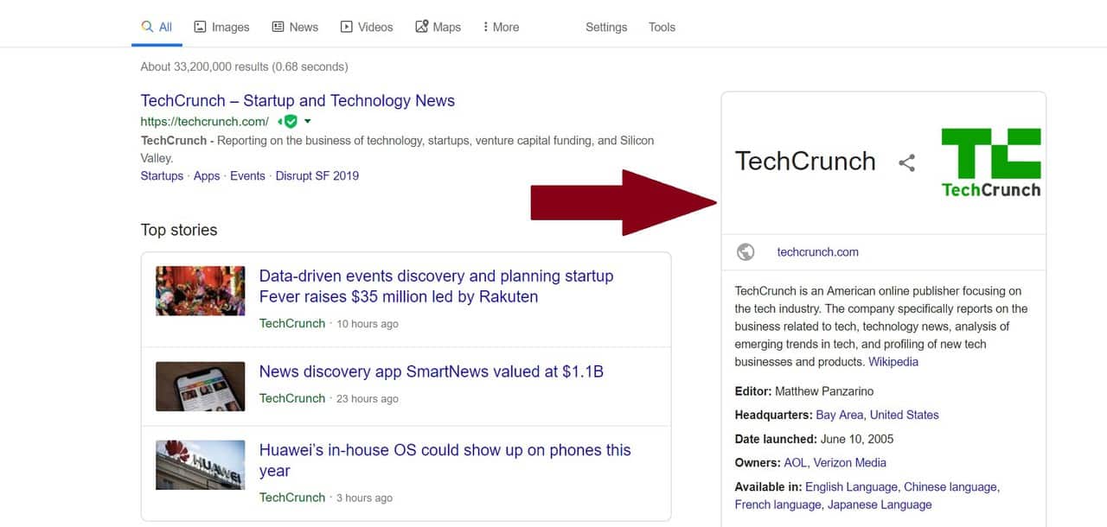Switch to the Maps tab

[438, 27]
